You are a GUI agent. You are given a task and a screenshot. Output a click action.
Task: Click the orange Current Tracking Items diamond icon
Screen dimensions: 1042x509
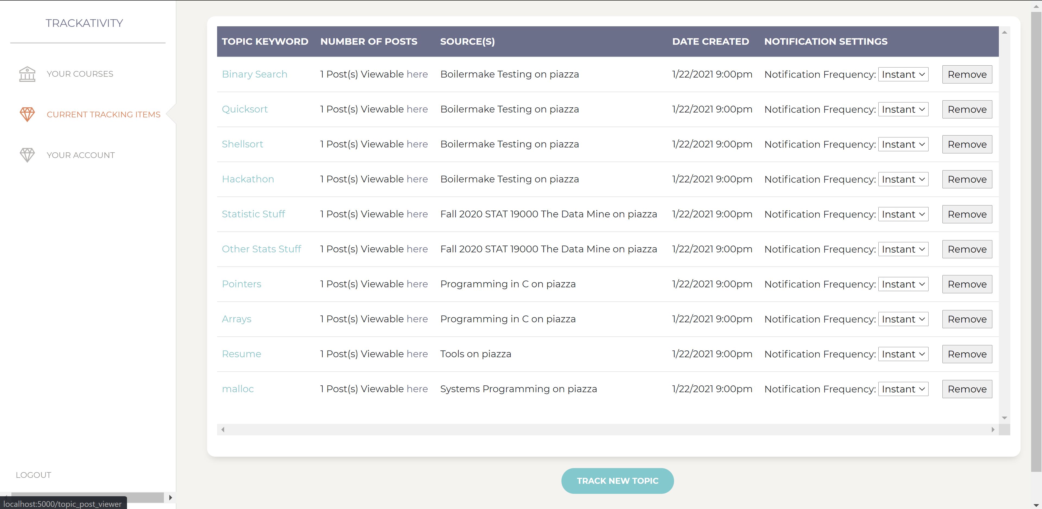[x=27, y=114]
